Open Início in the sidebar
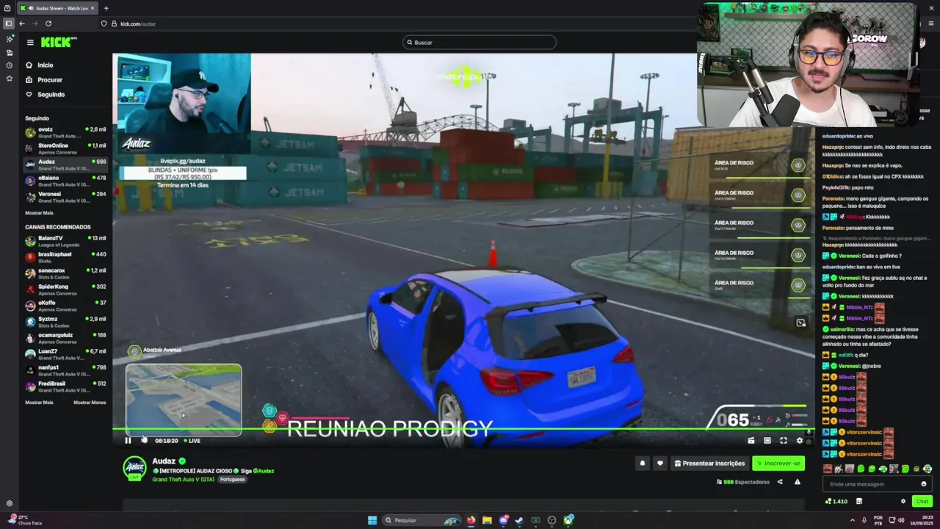940x529 pixels. click(x=46, y=65)
